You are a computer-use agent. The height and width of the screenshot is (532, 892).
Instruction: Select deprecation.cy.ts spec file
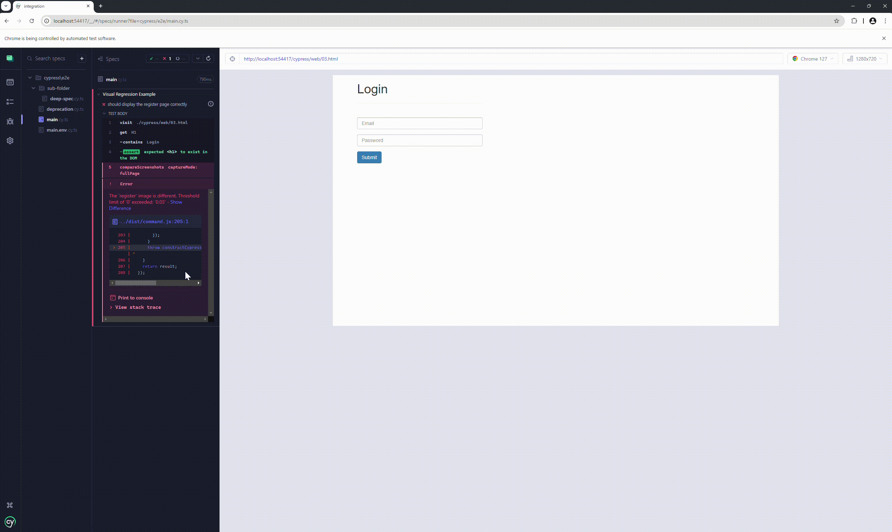point(60,109)
